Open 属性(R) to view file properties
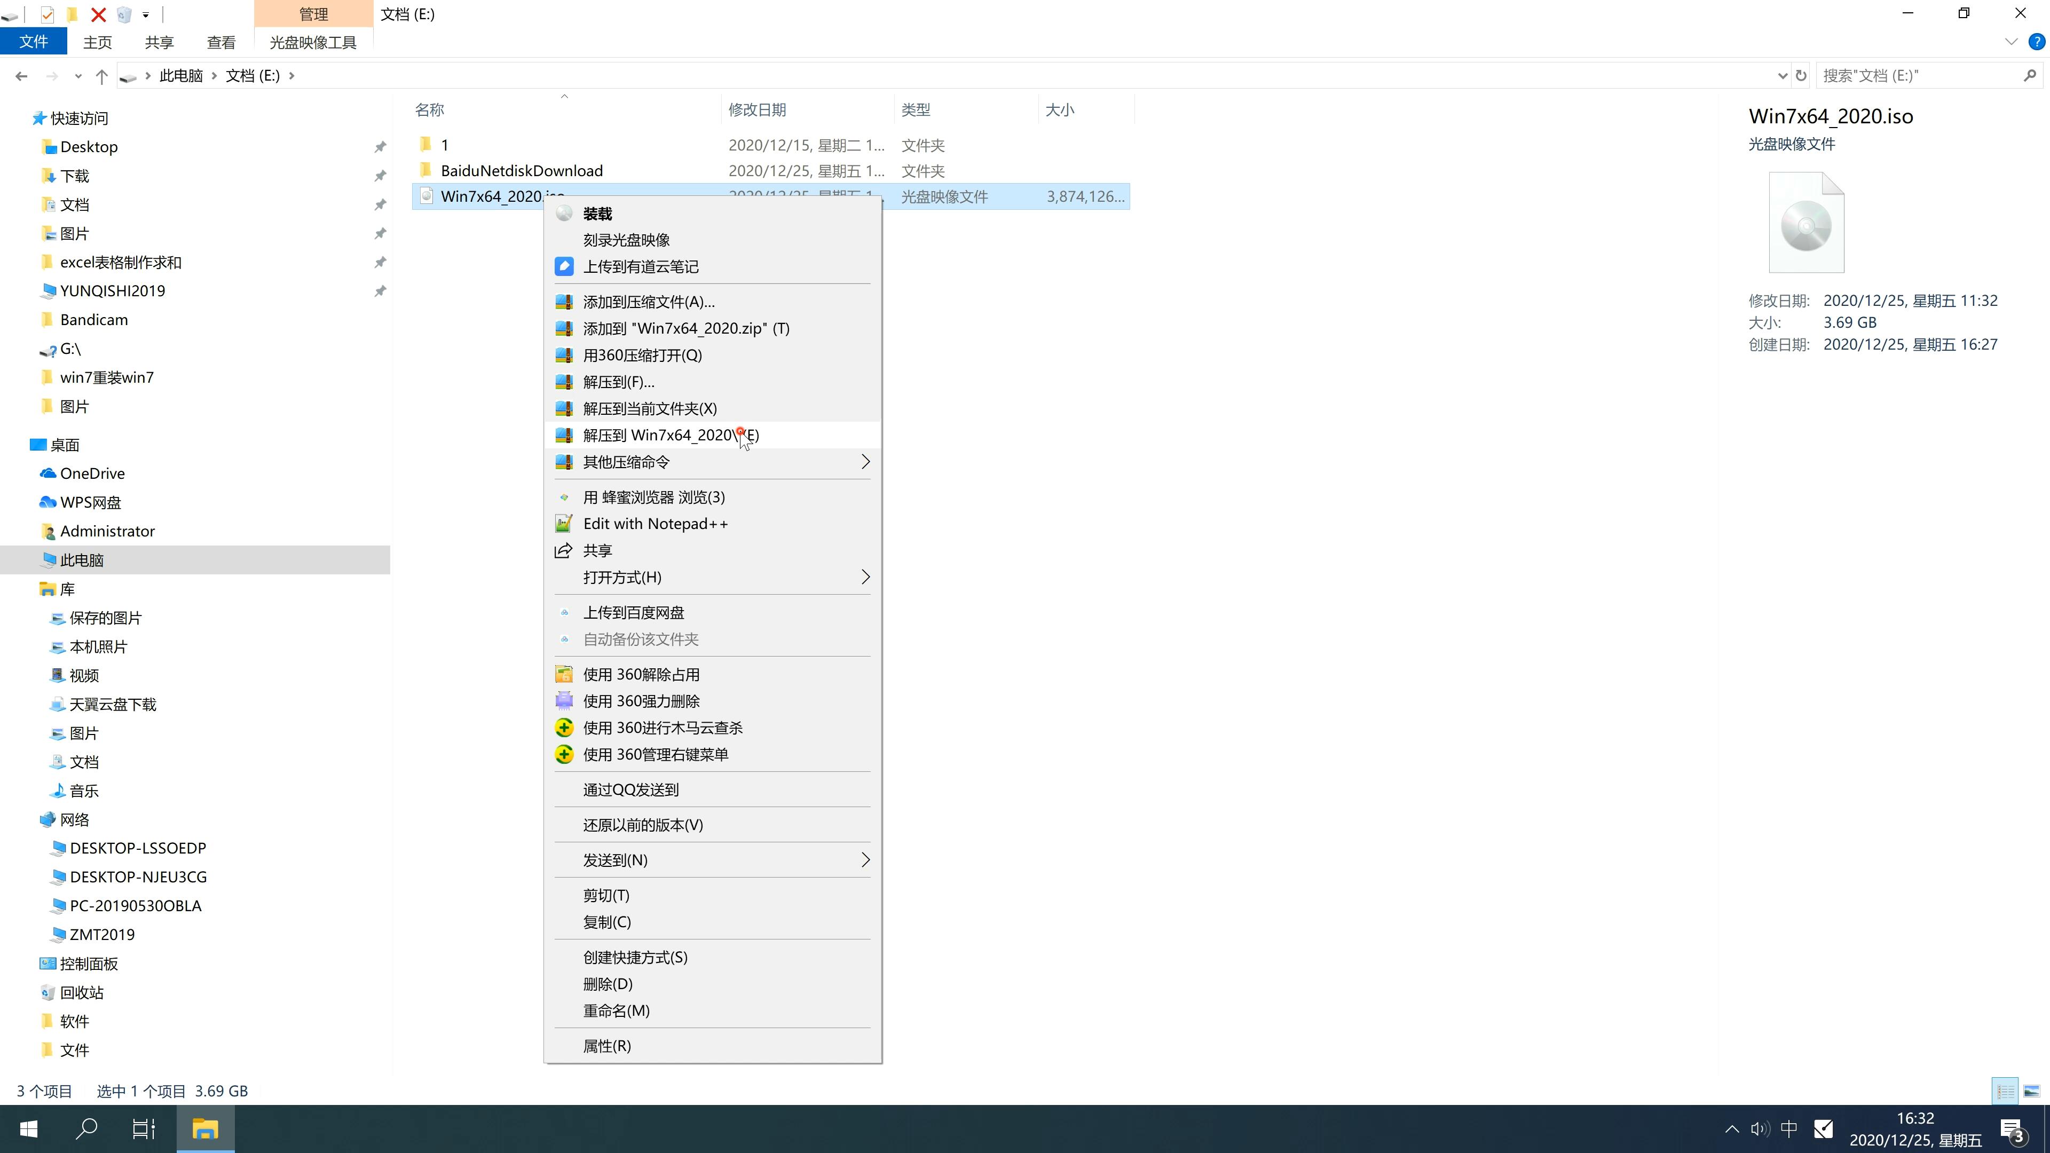 (x=607, y=1045)
